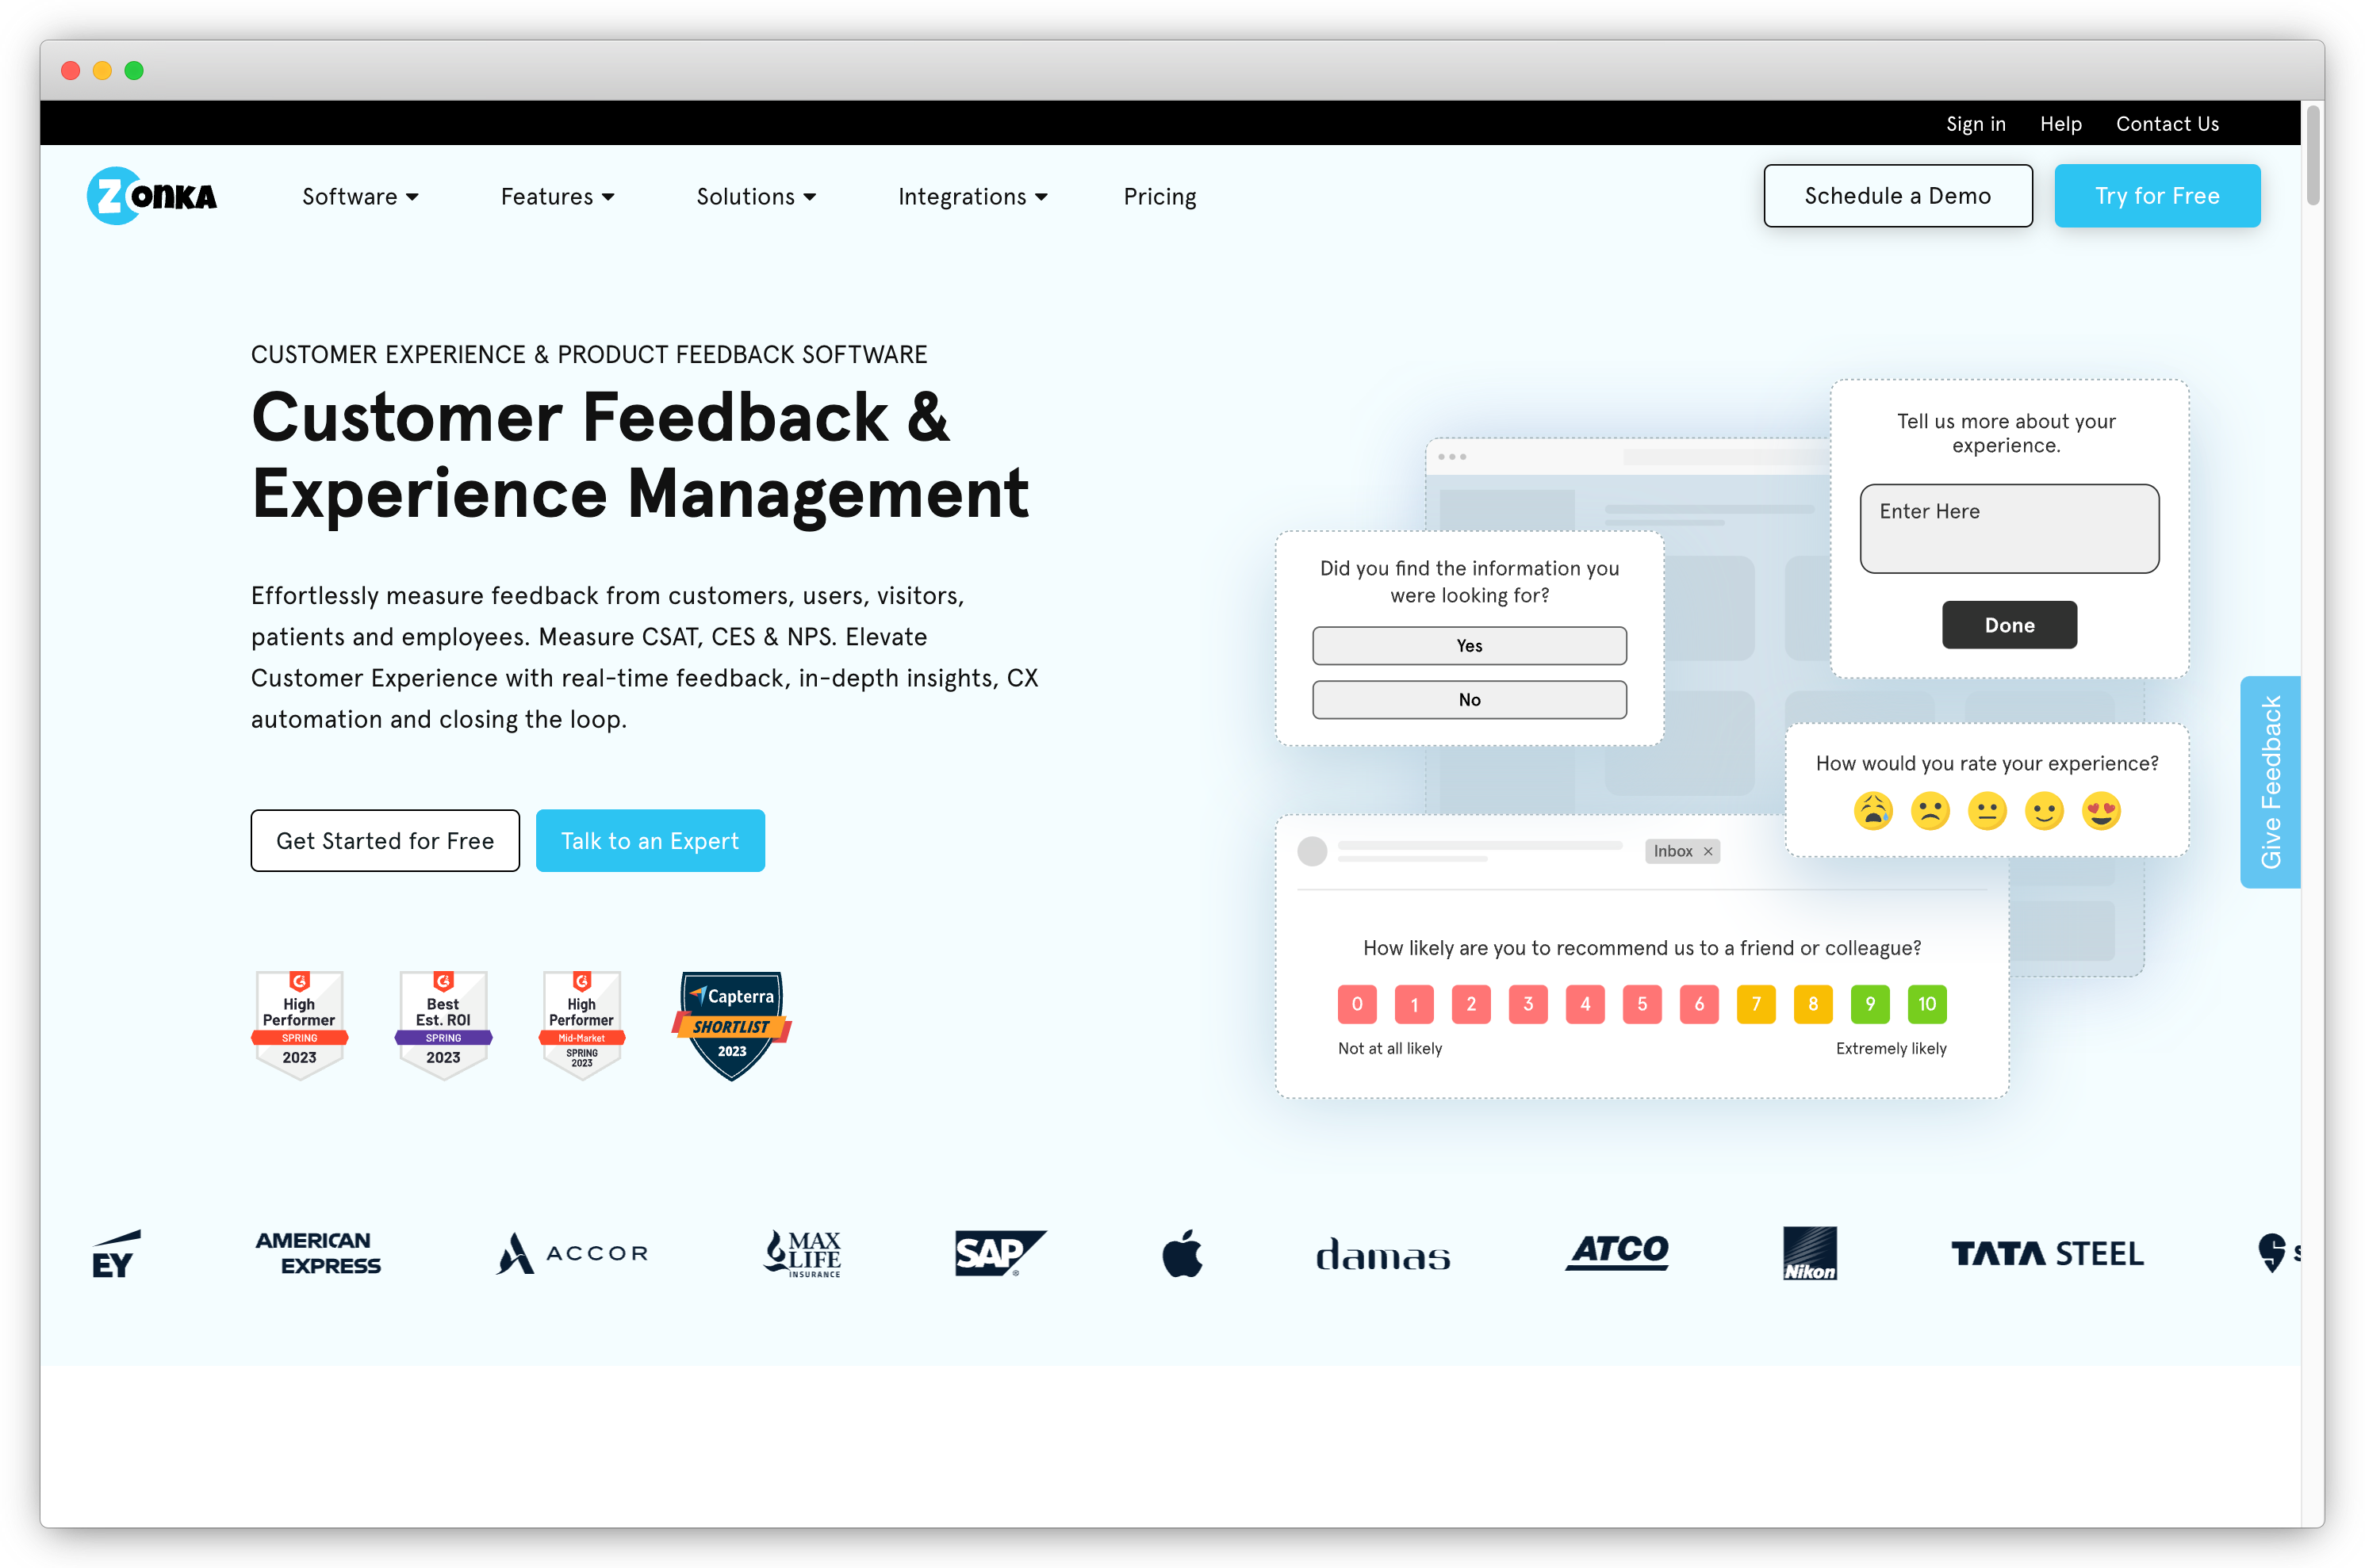Open the Pricing menu item

pos(1159,194)
